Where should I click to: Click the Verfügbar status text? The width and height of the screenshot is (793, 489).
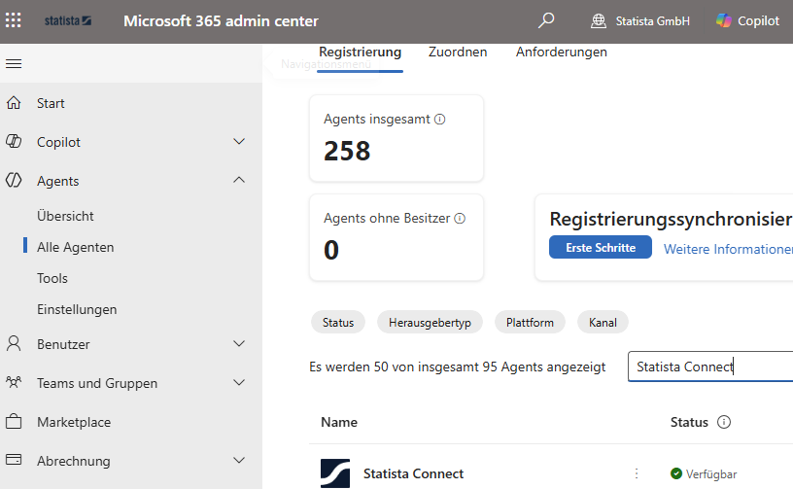point(711,473)
